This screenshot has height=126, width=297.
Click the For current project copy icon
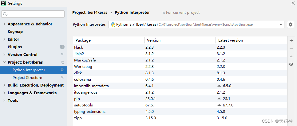(163, 13)
